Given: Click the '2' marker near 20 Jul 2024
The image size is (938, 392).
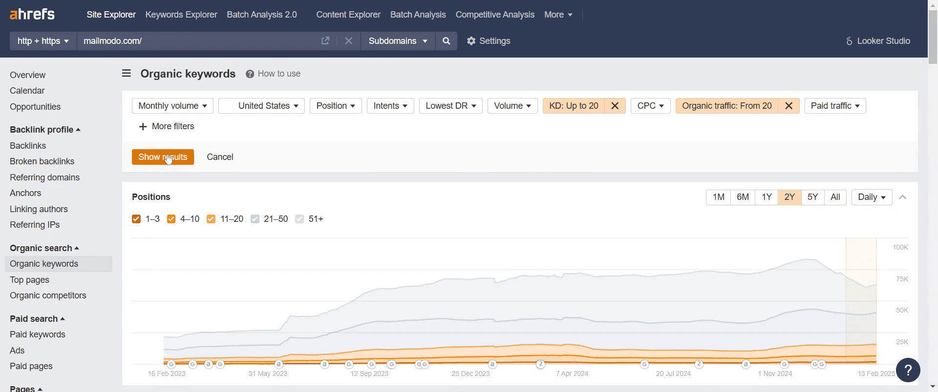Looking at the screenshot, I should pos(699,364).
